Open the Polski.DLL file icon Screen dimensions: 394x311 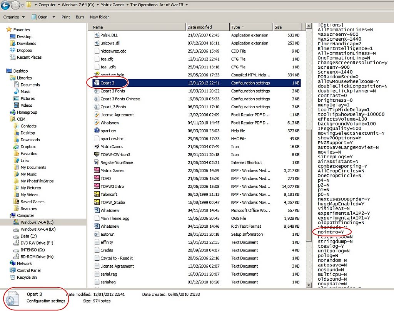pyautogui.click(x=97, y=35)
